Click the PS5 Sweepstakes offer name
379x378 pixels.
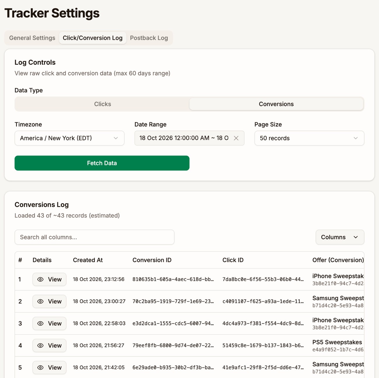pyautogui.click(x=337, y=342)
